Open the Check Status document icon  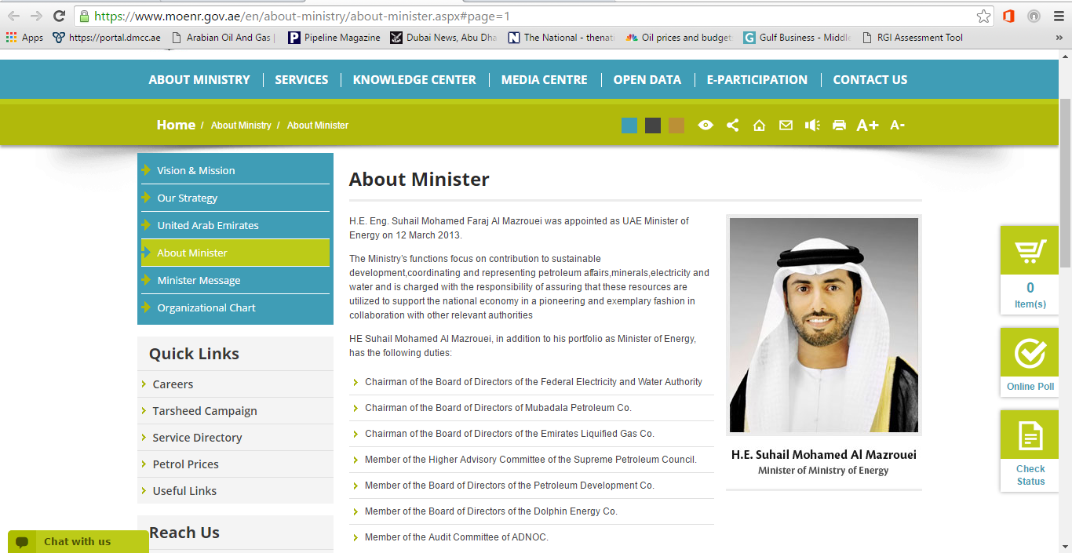pos(1030,435)
